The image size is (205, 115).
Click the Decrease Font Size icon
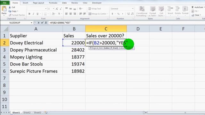click(x=61, y=9)
